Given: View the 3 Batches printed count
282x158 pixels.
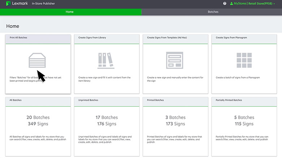Looking at the screenshot, I should tap(175, 118).
